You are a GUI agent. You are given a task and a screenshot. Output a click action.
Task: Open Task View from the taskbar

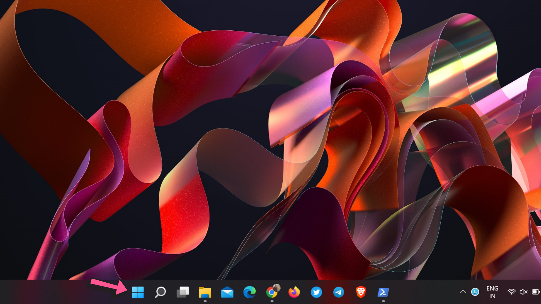pyautogui.click(x=183, y=292)
